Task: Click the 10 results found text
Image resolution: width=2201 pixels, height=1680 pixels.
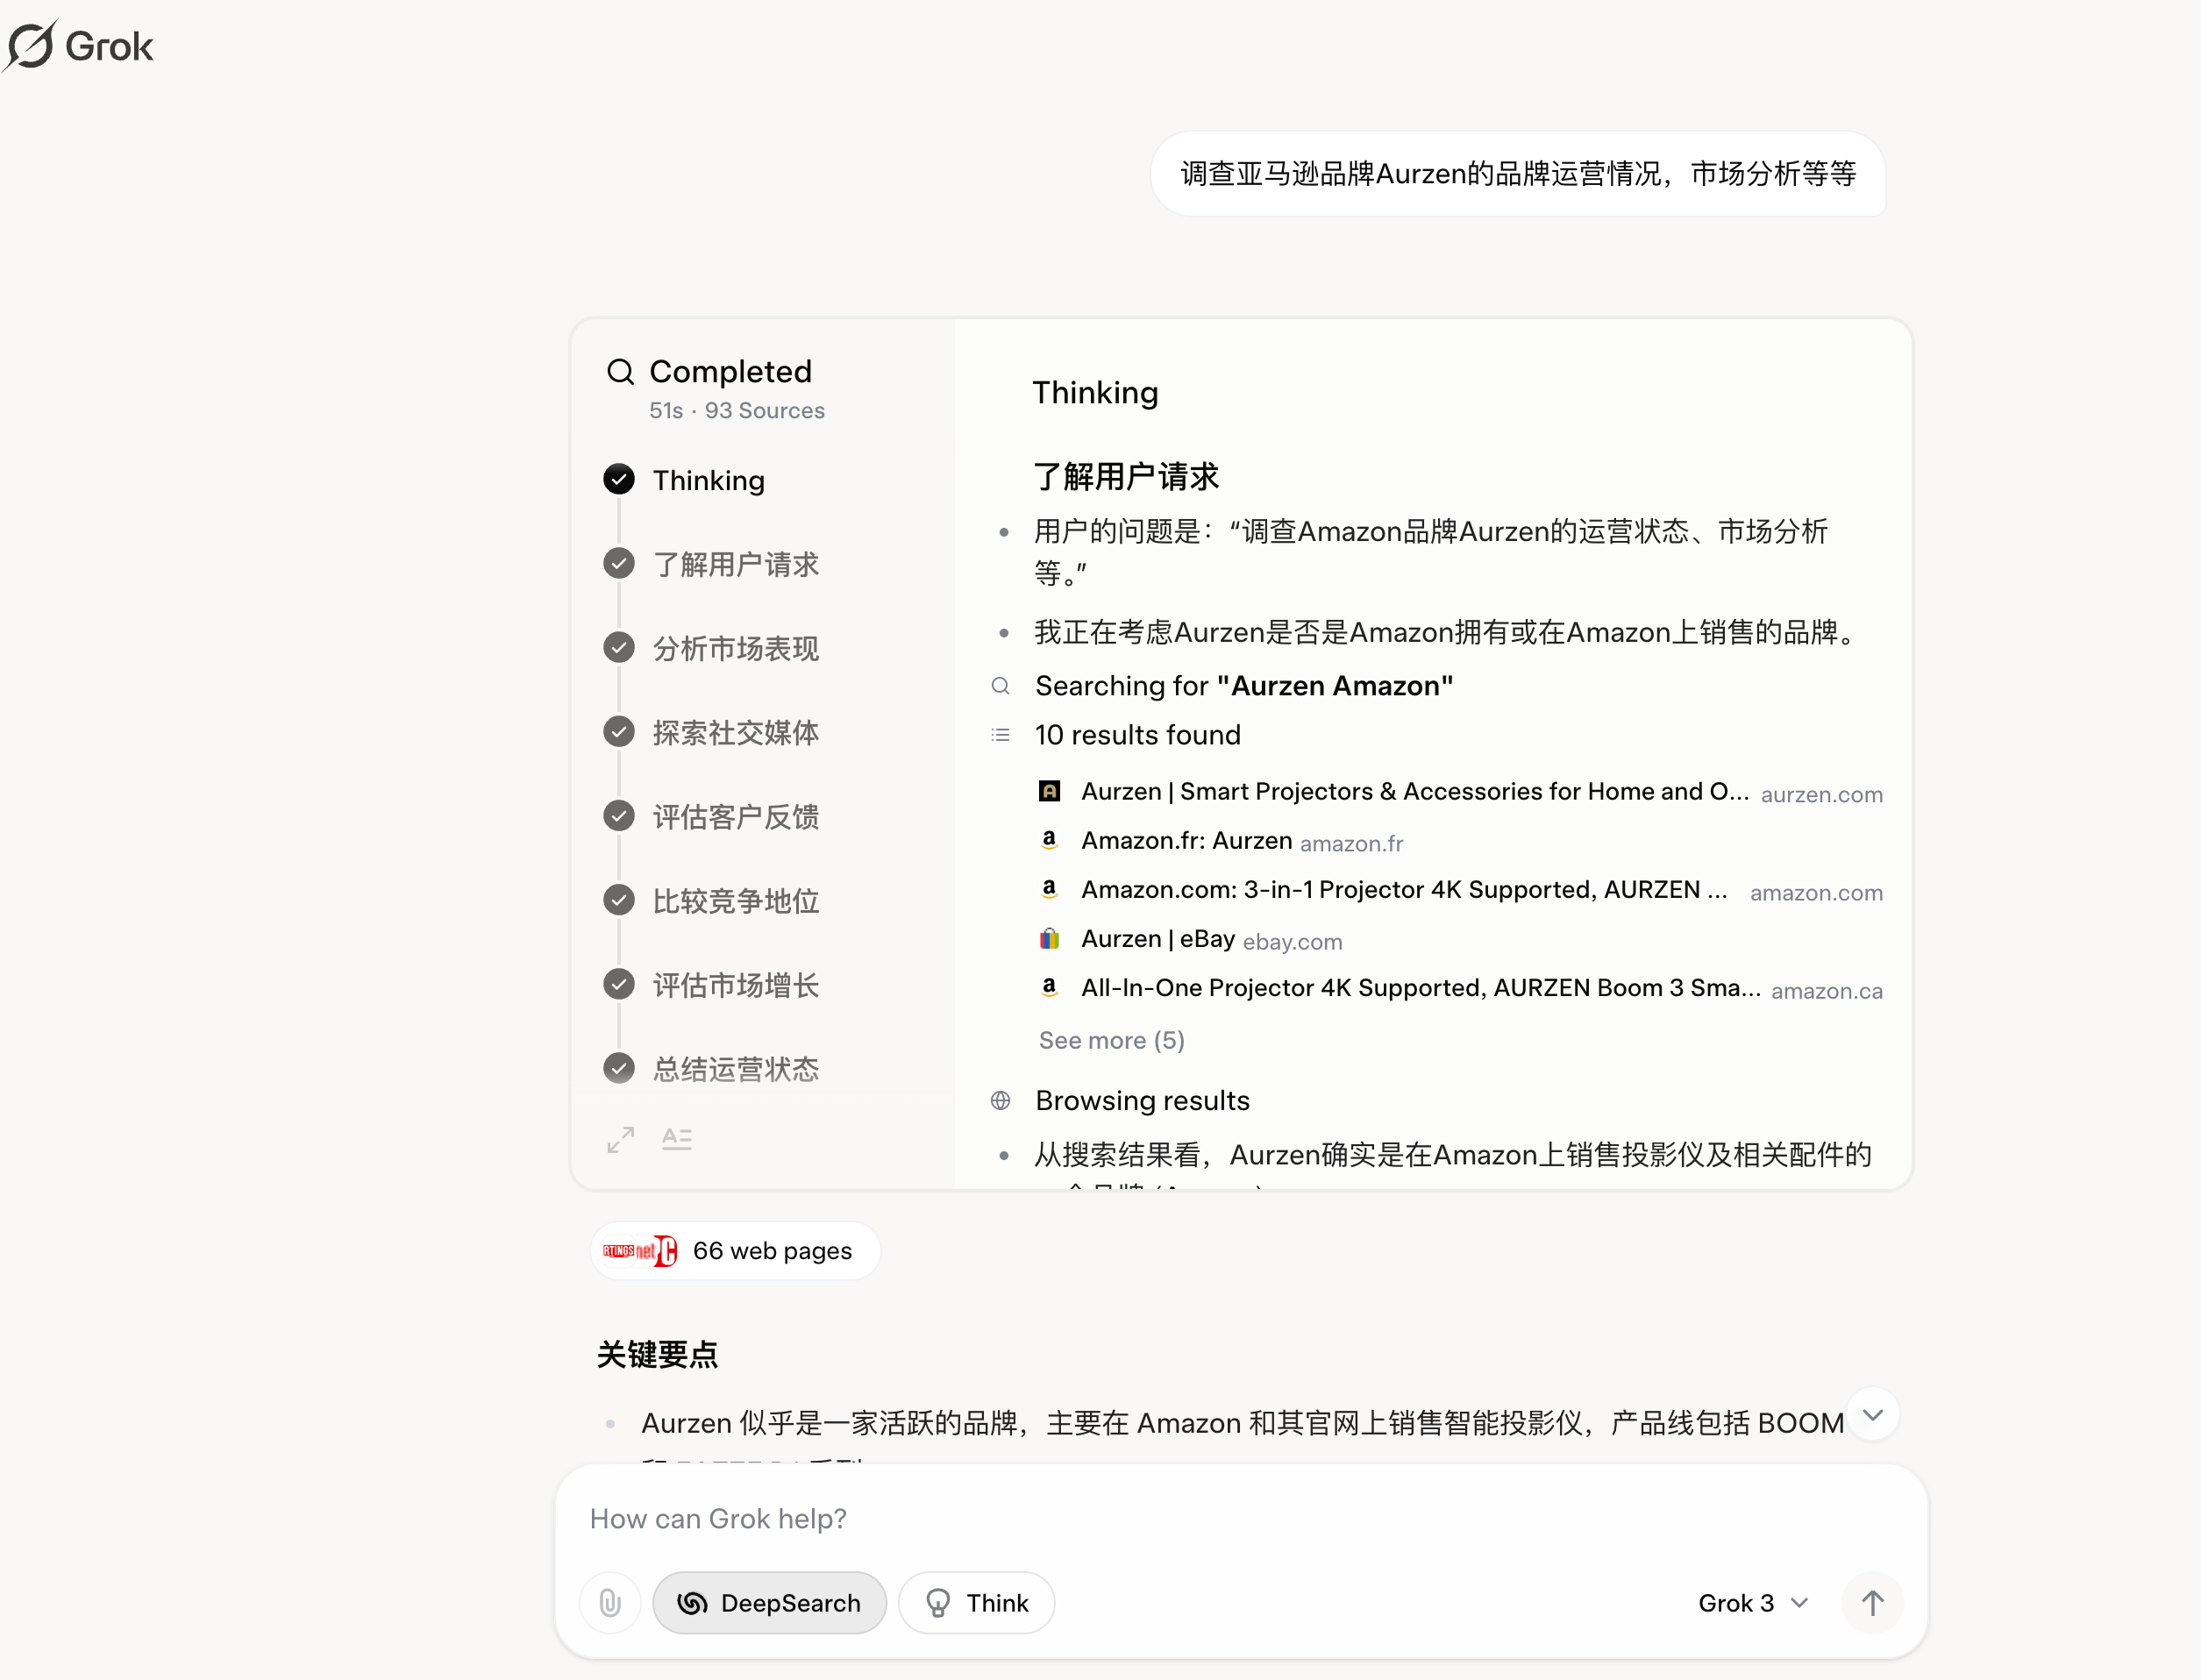Action: pyautogui.click(x=1137, y=735)
